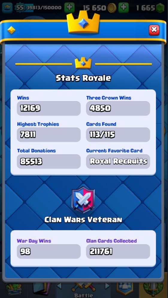
Task: Tap War Day Wins value 98
Action: [49, 251]
